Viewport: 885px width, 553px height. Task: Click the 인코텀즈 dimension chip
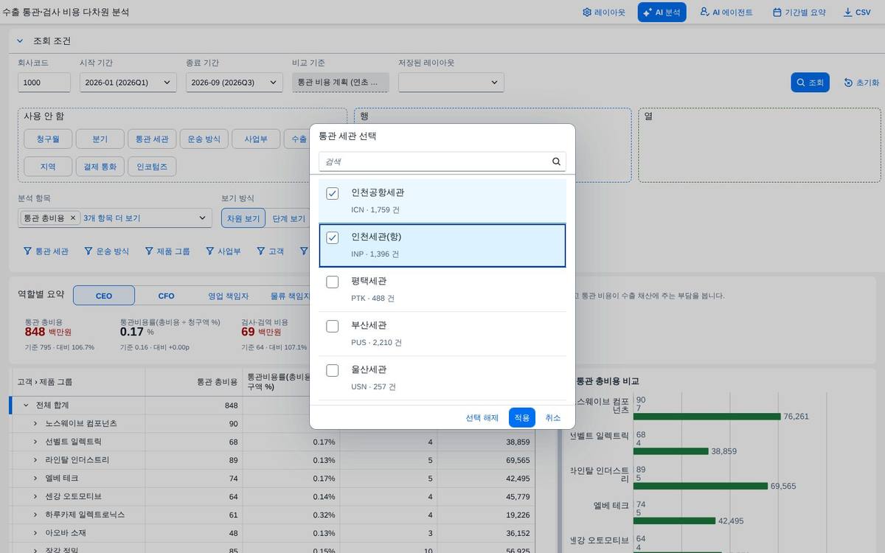[152, 167]
